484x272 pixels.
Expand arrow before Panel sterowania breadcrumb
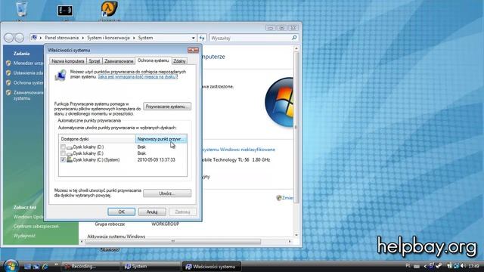pyautogui.click(x=40, y=38)
